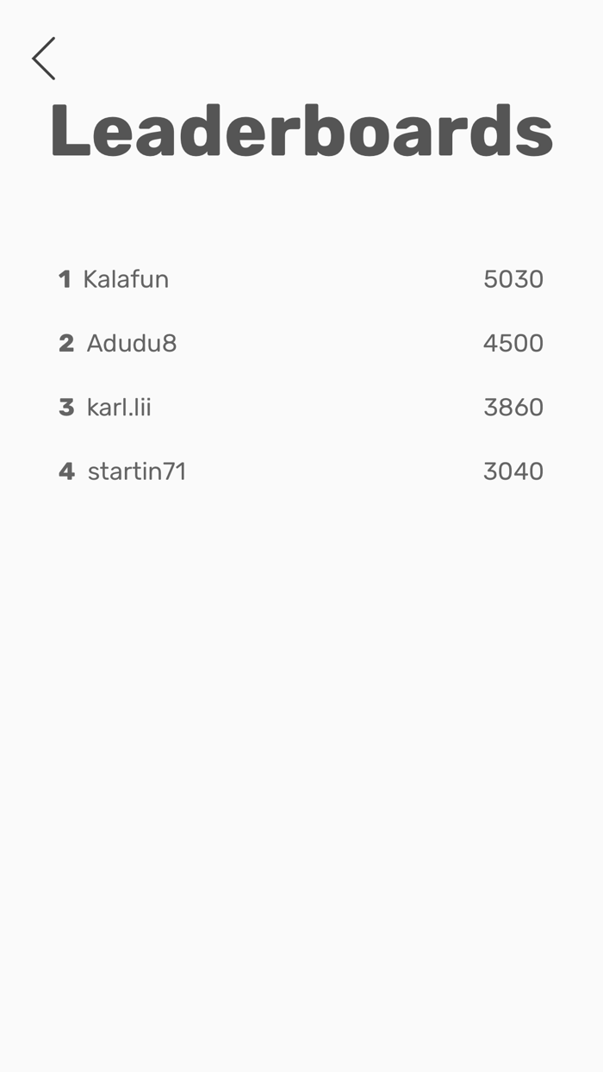The image size is (603, 1072).
Task: Open the third leaderboard row
Action: click(301, 407)
